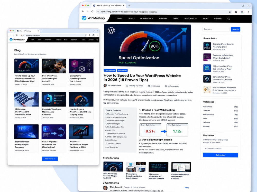This screenshot has height=192, width=257.
Task: Open the profile avatar in the article window
Action: pos(242,12)
